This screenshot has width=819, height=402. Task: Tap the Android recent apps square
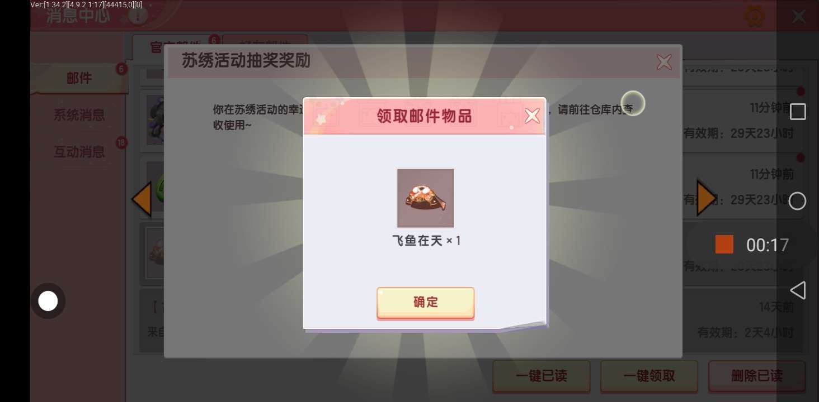pyautogui.click(x=798, y=112)
